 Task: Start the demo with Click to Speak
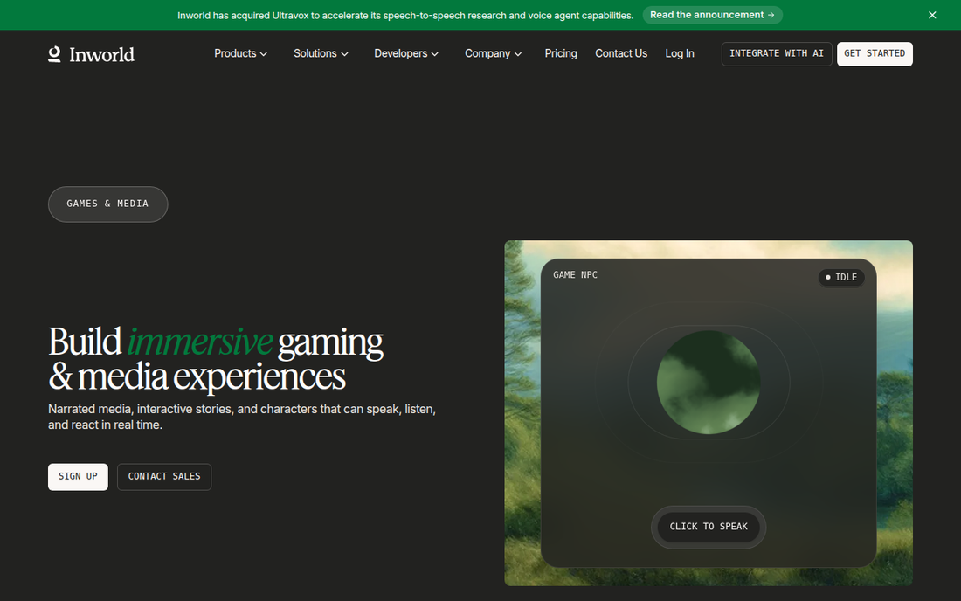point(709,527)
